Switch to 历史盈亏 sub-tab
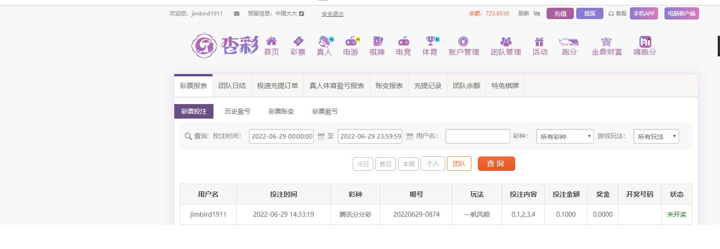 coord(238,111)
